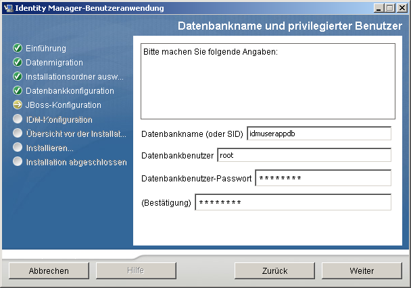Screen dimensions: 411x288
Task: Maximize the installer window
Action: pos(391,8)
